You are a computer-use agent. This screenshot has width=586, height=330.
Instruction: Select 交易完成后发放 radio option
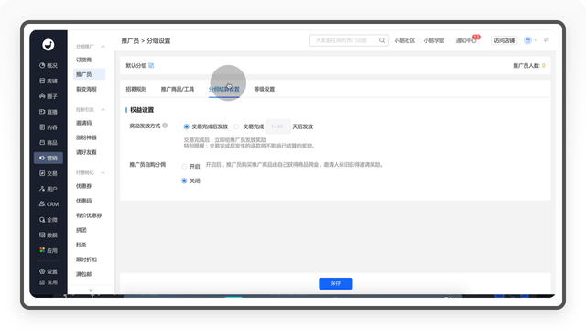[x=186, y=126]
